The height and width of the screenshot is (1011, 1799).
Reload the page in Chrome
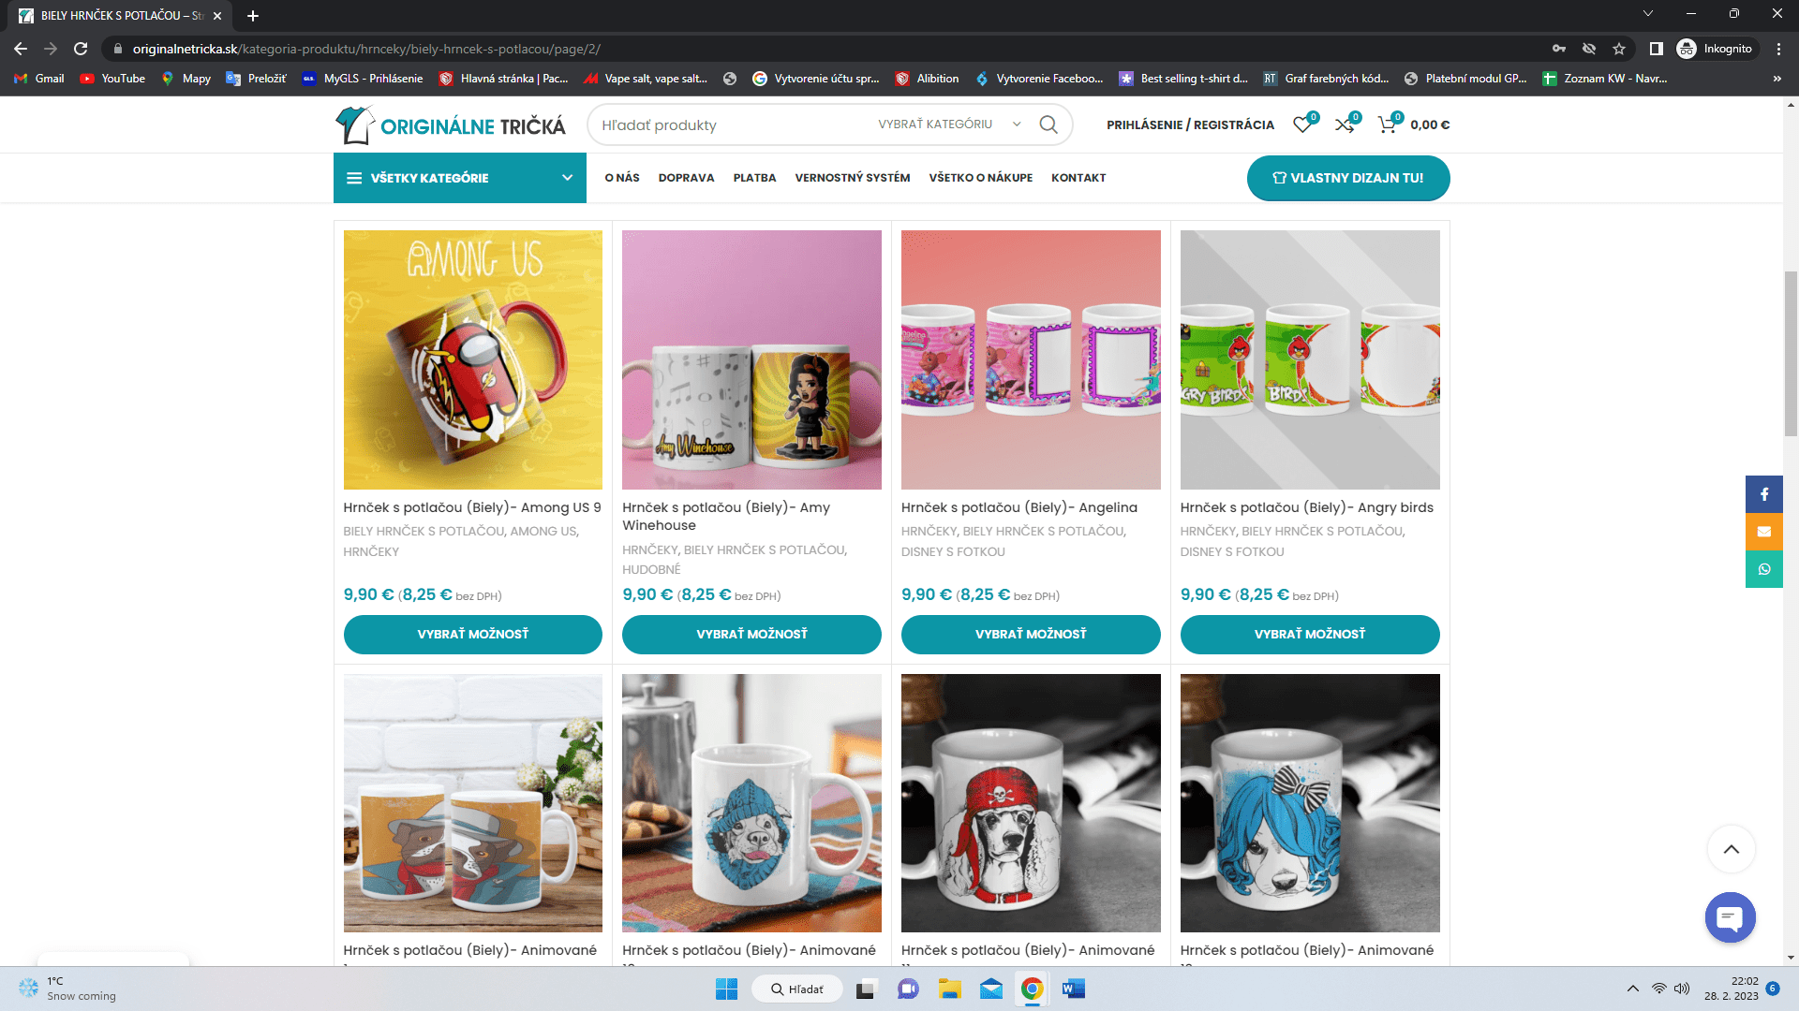pos(81,49)
